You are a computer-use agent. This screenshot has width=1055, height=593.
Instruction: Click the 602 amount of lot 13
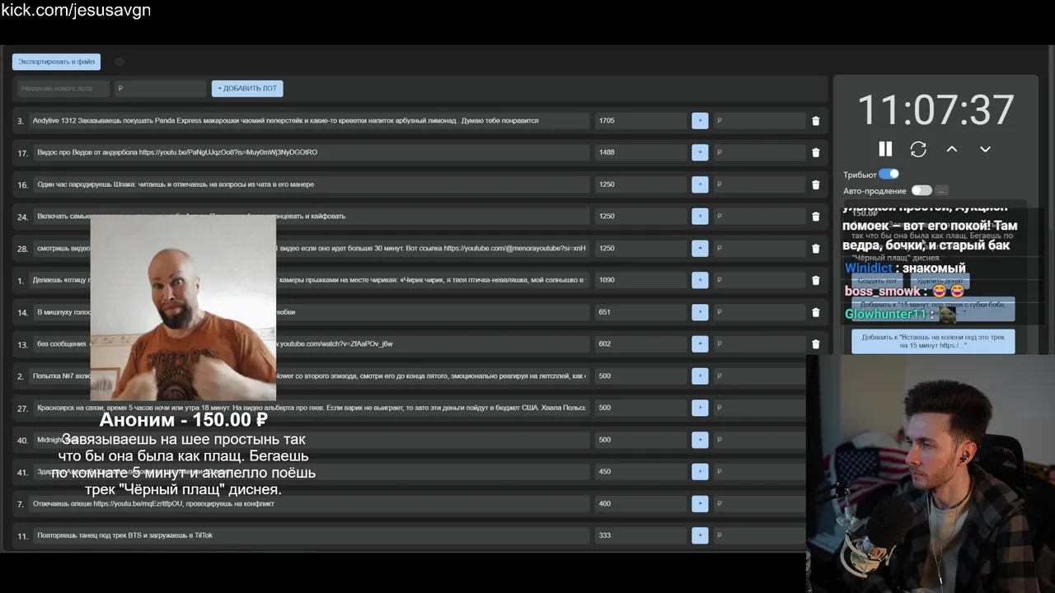tap(640, 343)
